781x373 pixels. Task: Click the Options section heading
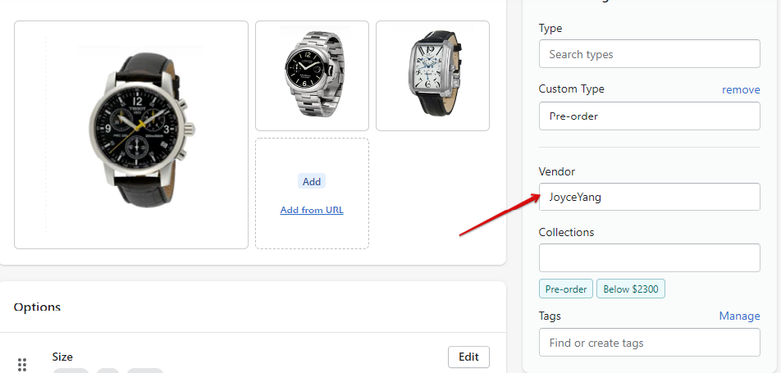point(38,307)
